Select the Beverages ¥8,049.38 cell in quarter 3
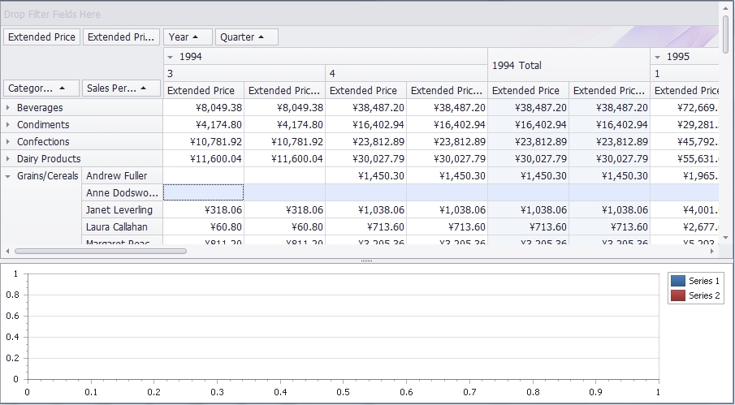The height and width of the screenshot is (405, 735). click(x=203, y=108)
